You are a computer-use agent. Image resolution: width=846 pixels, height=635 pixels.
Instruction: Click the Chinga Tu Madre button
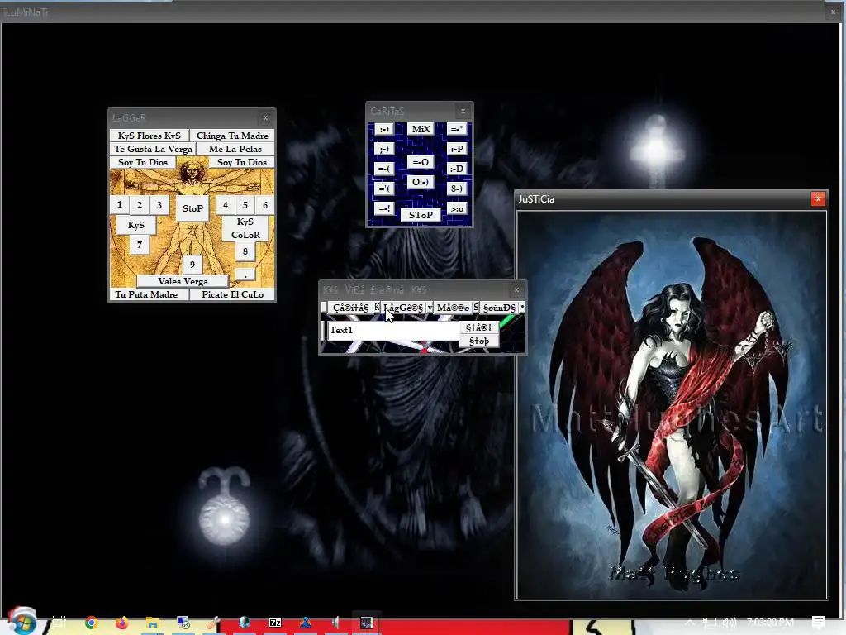[x=232, y=136]
